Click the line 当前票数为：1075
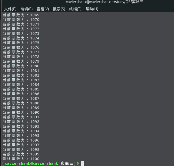Viewport: 174px width, 166px height. (x=21, y=43)
